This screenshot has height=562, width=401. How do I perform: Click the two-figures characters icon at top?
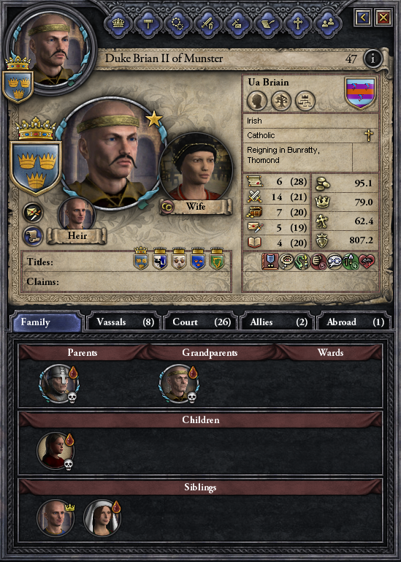(x=328, y=23)
